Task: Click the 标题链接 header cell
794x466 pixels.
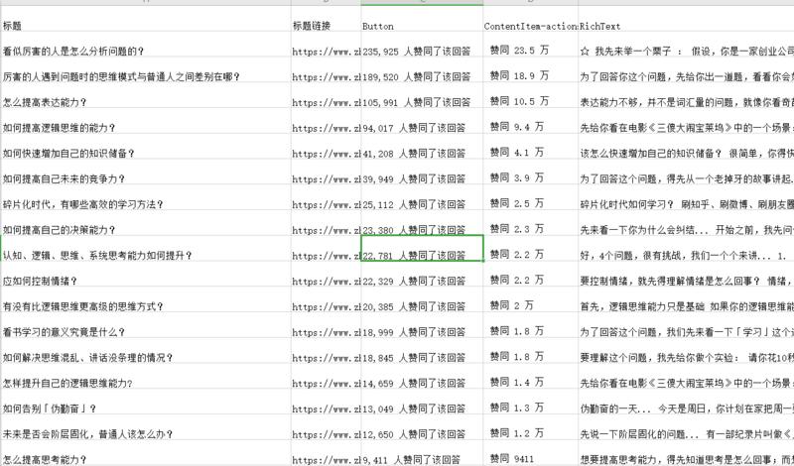Action: pyautogui.click(x=325, y=25)
